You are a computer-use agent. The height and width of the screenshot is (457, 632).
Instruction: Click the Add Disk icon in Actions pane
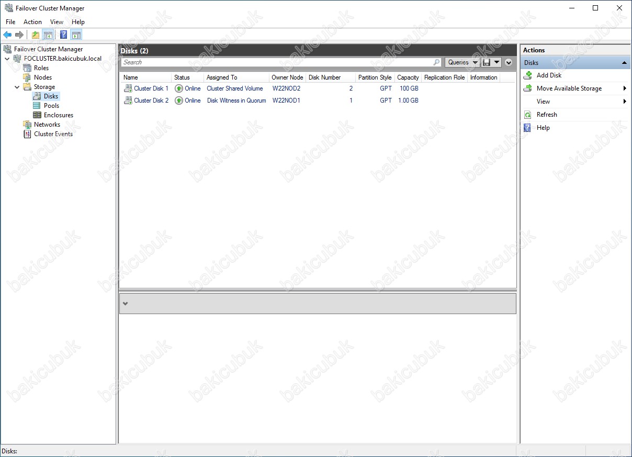(528, 75)
